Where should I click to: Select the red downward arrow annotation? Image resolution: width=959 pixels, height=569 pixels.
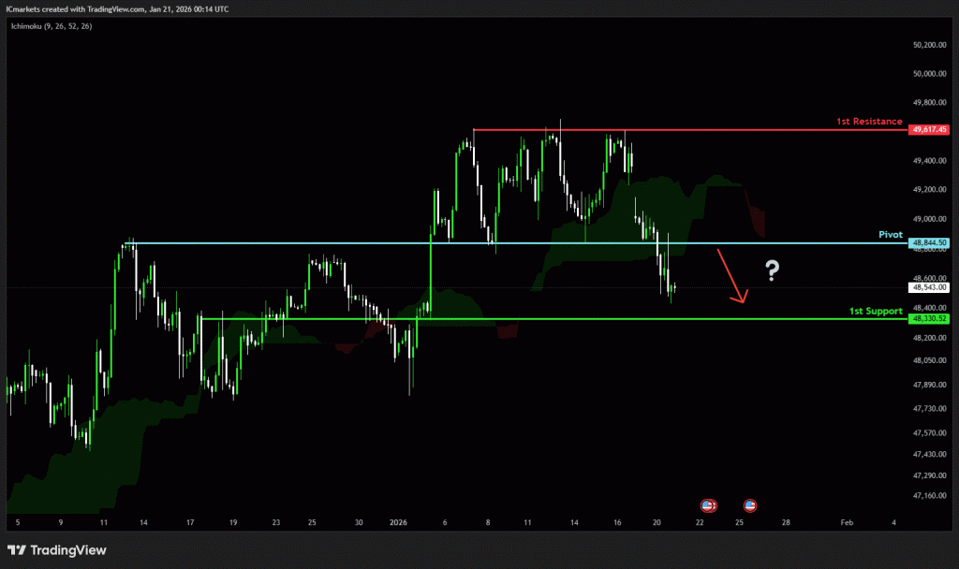pyautogui.click(x=731, y=277)
